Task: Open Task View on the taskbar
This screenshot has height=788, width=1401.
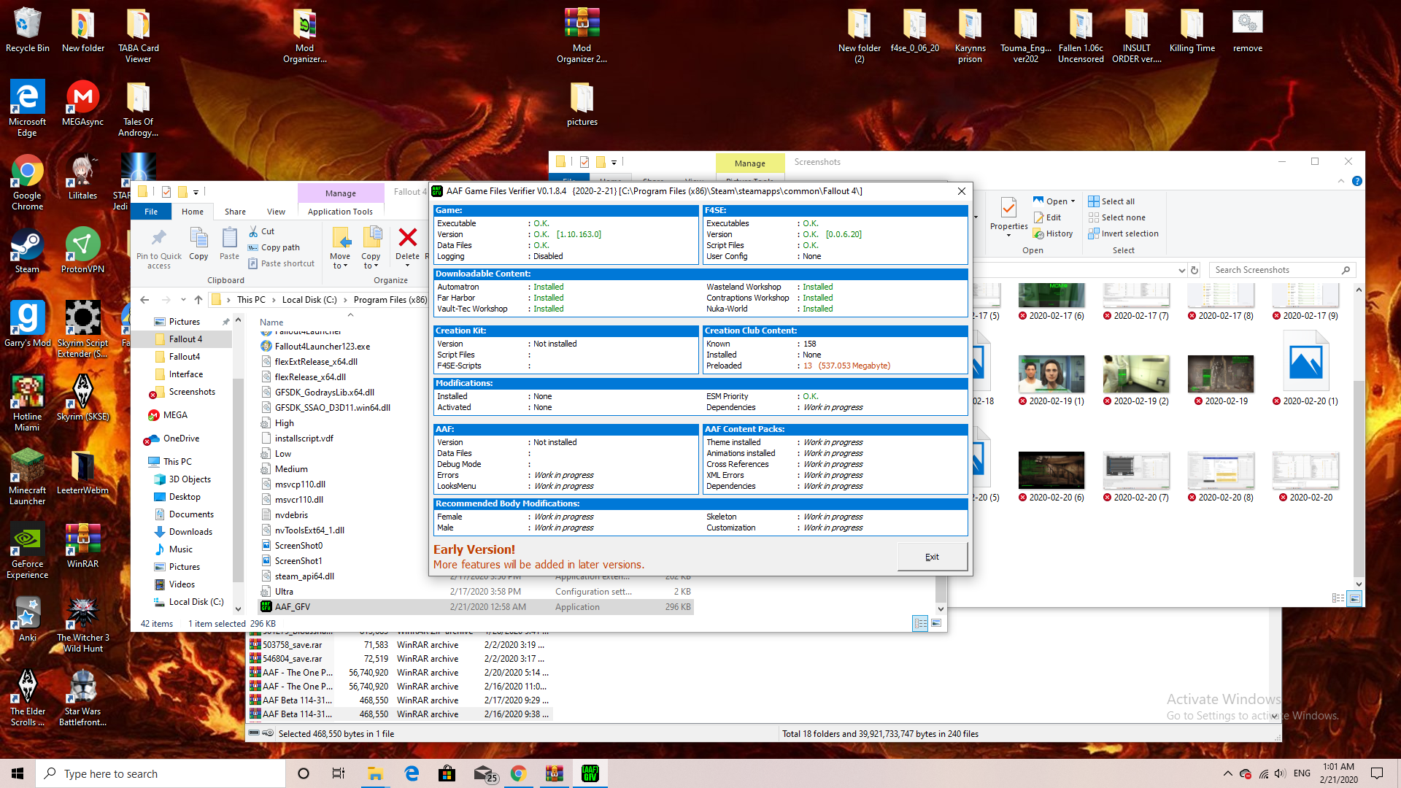Action: (x=339, y=773)
